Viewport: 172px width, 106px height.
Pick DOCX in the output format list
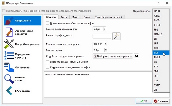(x=161, y=25)
